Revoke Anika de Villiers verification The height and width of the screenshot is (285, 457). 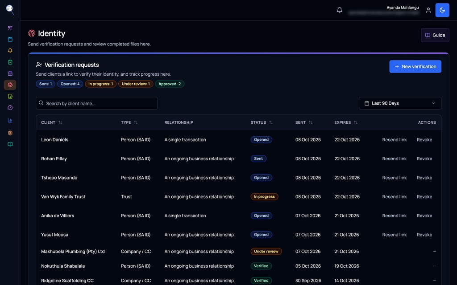[x=424, y=216]
